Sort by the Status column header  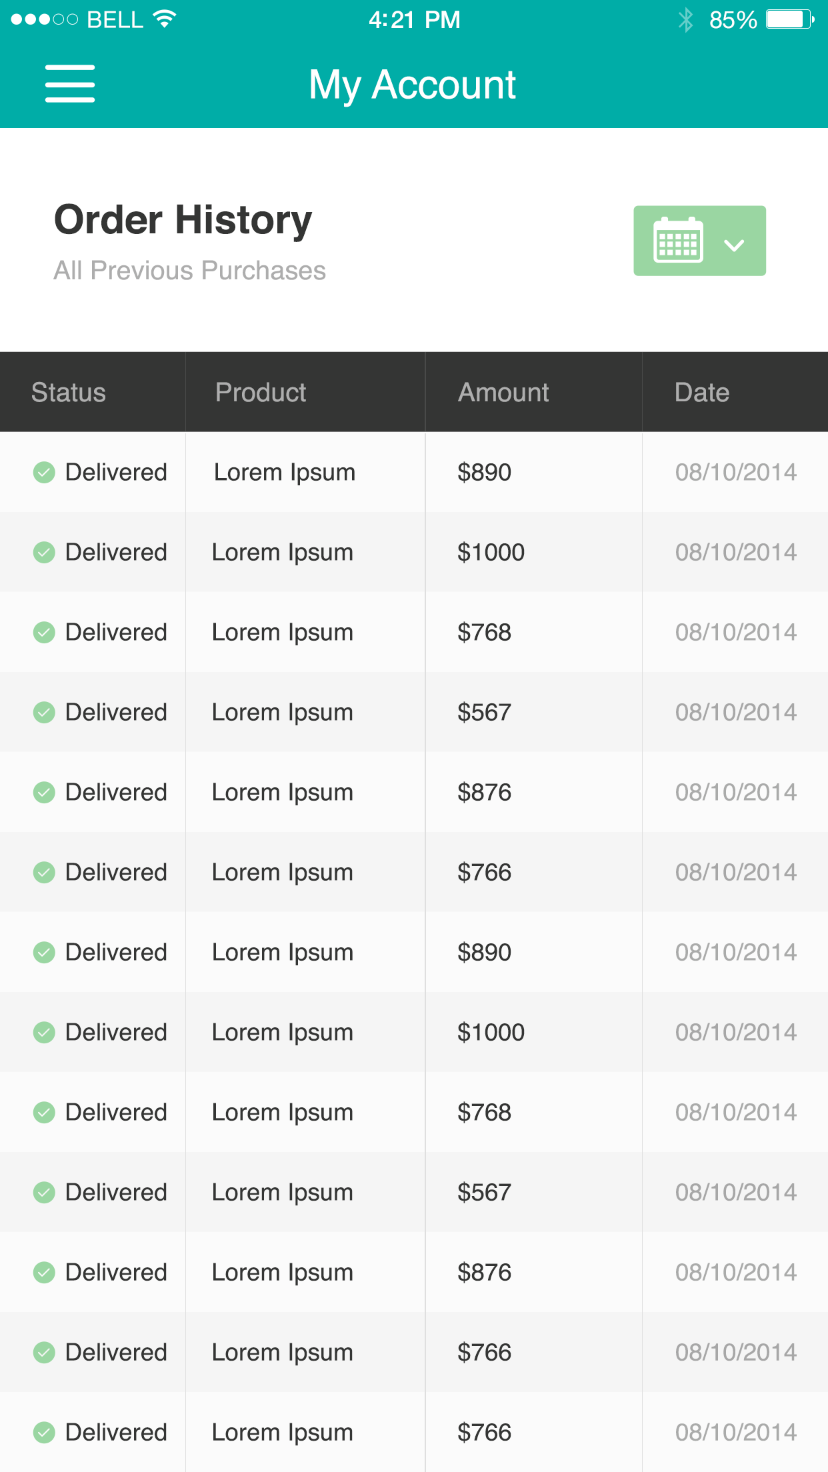point(69,393)
